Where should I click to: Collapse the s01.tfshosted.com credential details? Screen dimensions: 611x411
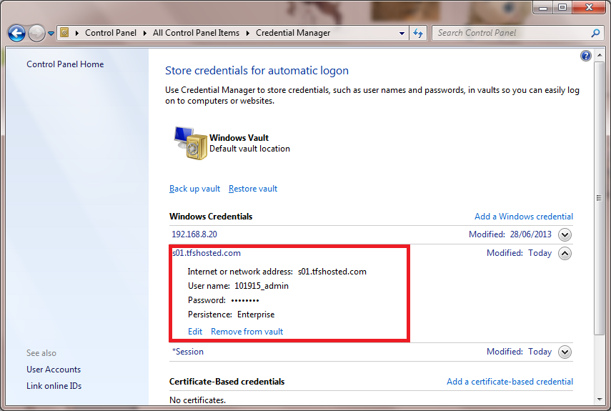tap(565, 253)
